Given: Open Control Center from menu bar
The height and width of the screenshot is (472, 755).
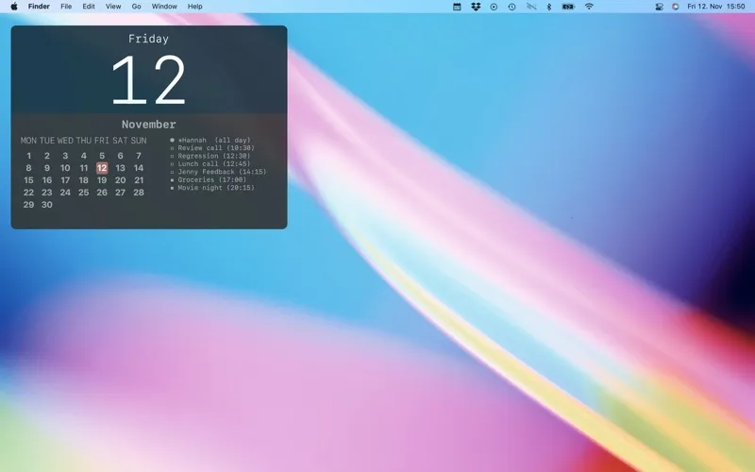Looking at the screenshot, I should 659,7.
